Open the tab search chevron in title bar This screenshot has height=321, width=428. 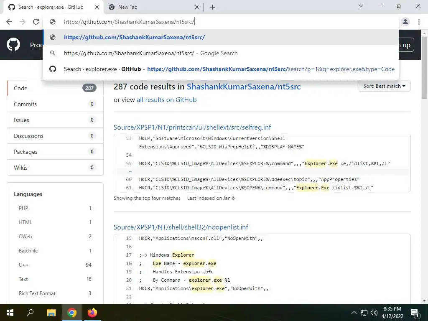click(361, 6)
